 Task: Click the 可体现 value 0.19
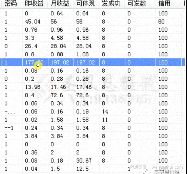coord(83,112)
